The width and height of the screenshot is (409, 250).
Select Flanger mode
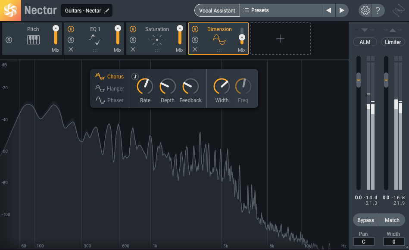click(x=109, y=89)
